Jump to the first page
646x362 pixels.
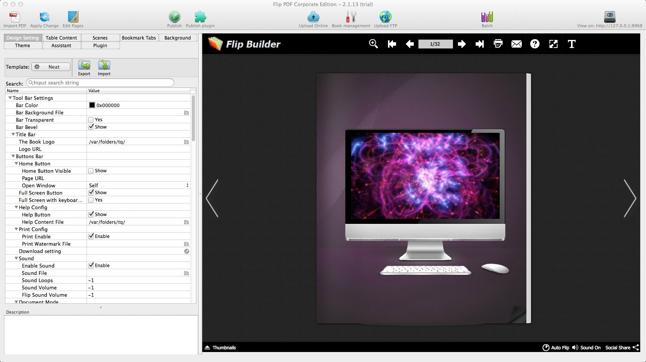[x=392, y=44]
